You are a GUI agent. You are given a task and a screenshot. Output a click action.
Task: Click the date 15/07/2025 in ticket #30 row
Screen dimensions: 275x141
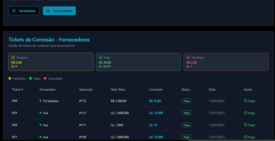click(x=217, y=101)
